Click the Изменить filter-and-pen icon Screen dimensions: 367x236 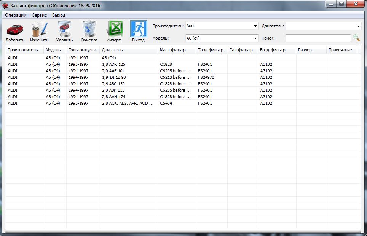tap(39, 29)
